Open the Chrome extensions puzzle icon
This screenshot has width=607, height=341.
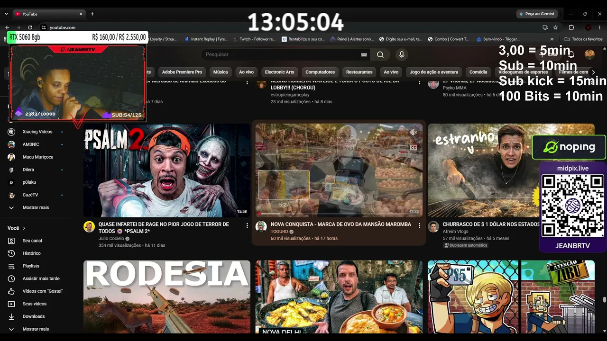(571, 27)
